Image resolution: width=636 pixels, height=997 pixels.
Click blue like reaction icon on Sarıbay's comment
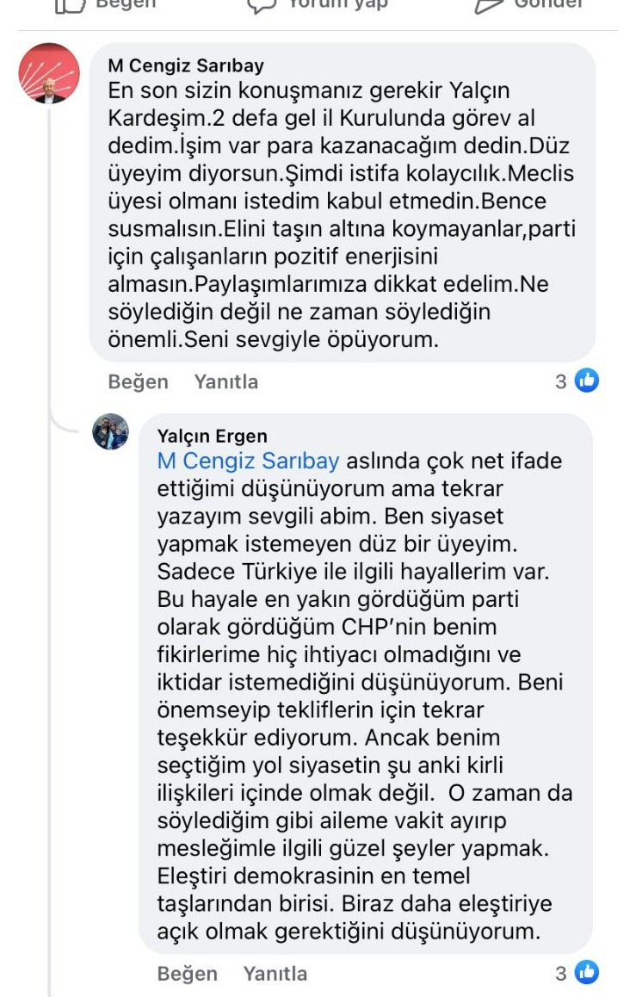(x=587, y=380)
